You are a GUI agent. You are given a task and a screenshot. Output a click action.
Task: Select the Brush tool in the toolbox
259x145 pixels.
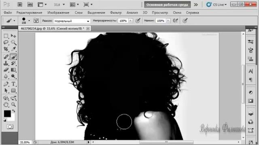click(13, 57)
